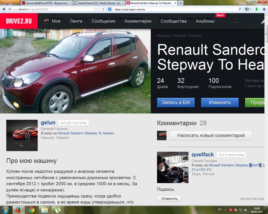268x214 pixels.
Task: Open Альбомы in the top navigation
Action: coord(205,21)
